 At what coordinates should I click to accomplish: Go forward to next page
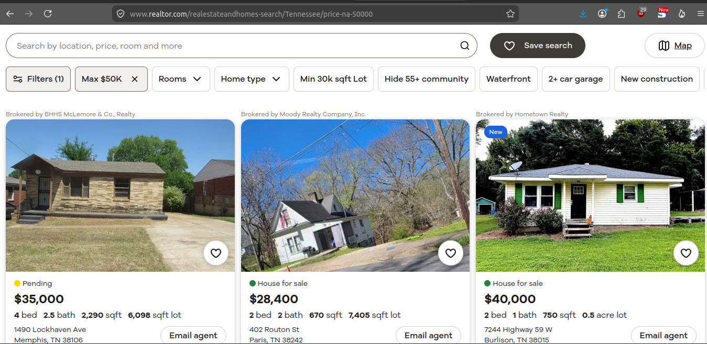[x=29, y=14]
